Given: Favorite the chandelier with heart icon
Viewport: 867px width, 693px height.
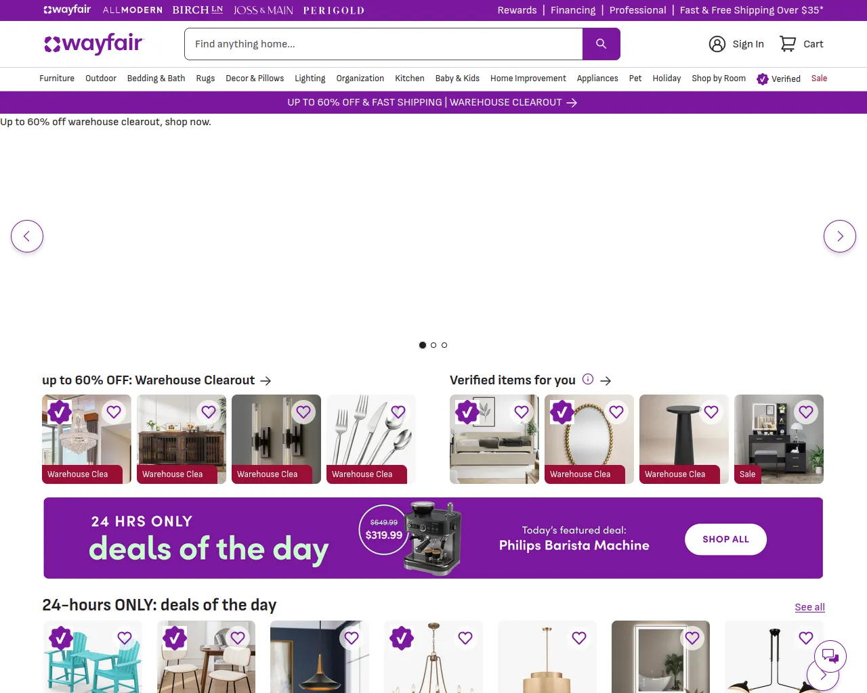Looking at the screenshot, I should point(114,411).
